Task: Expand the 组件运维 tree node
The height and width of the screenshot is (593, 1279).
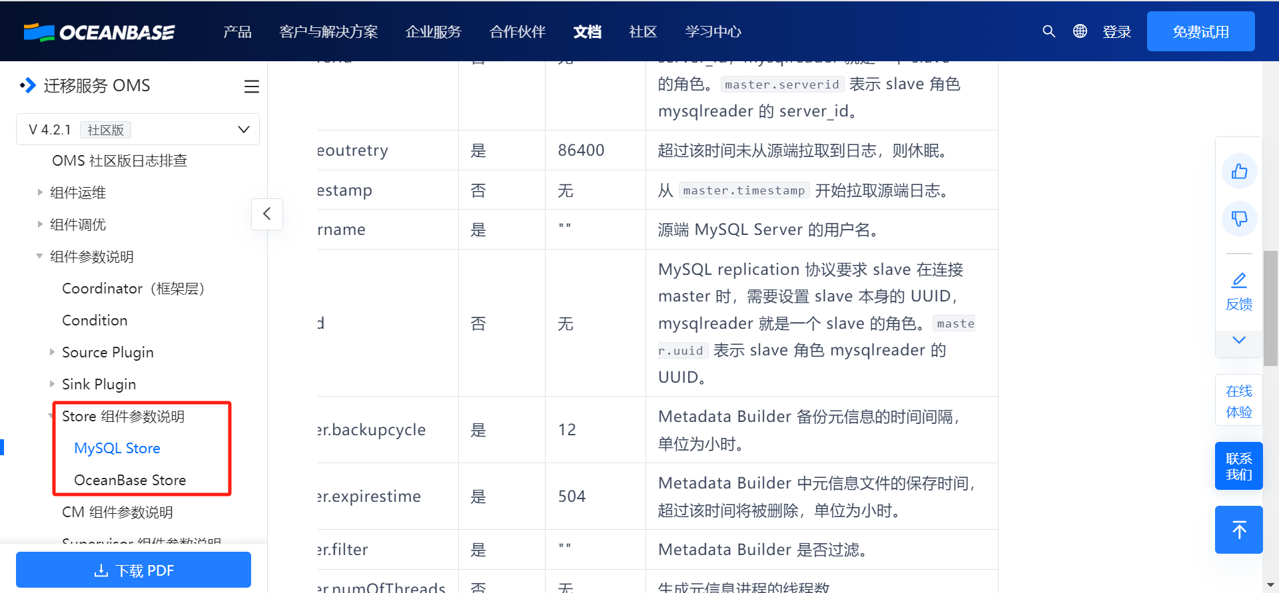Action: [x=40, y=192]
